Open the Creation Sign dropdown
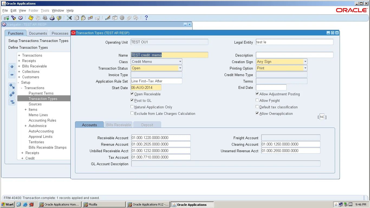 tap(305, 61)
